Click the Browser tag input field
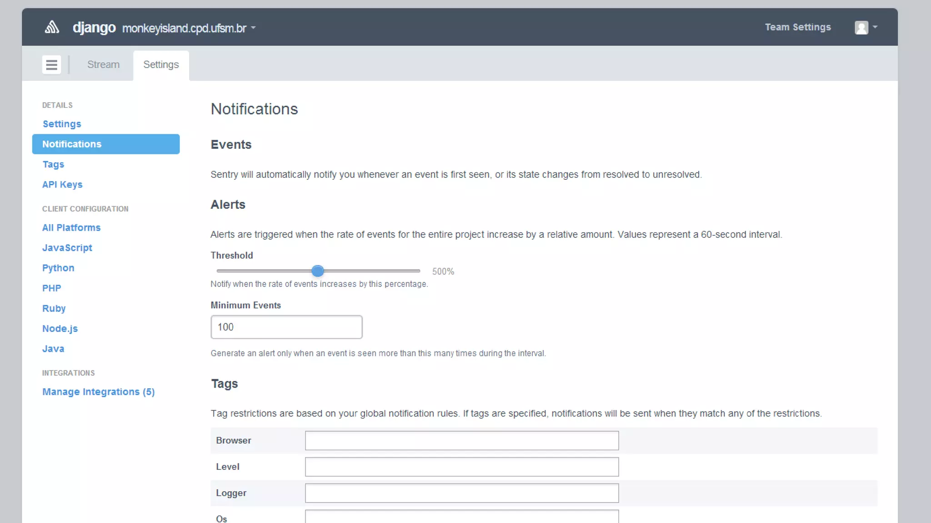This screenshot has height=523, width=931. [461, 440]
